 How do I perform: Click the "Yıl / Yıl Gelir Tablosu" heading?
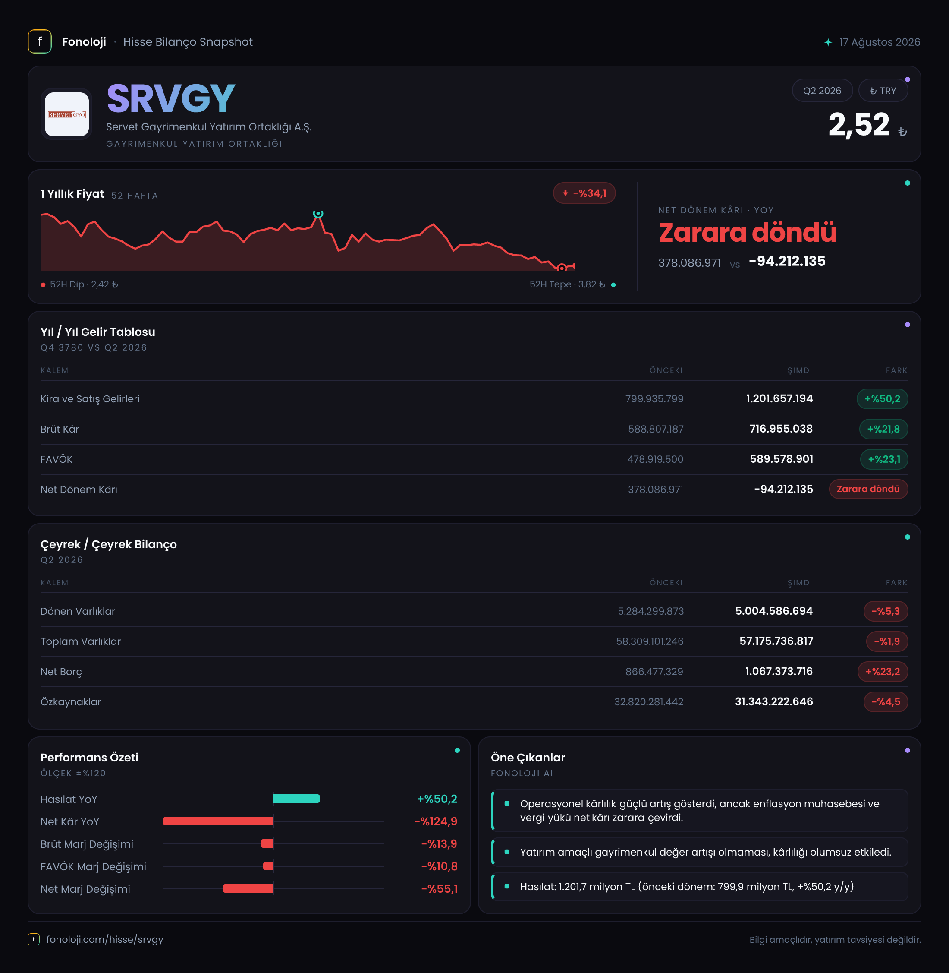click(x=97, y=332)
